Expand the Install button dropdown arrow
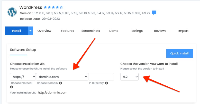This screenshot has width=200, height=104. tap(30, 31)
